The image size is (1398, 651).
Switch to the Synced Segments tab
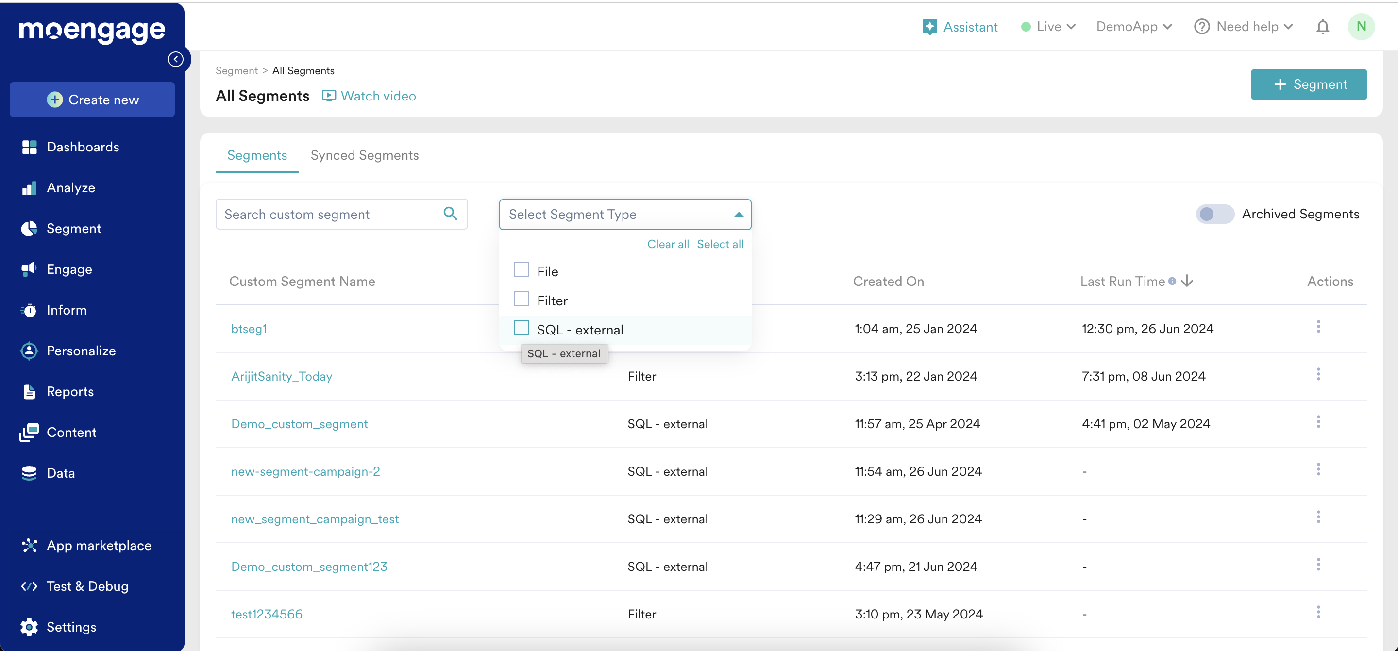364,156
